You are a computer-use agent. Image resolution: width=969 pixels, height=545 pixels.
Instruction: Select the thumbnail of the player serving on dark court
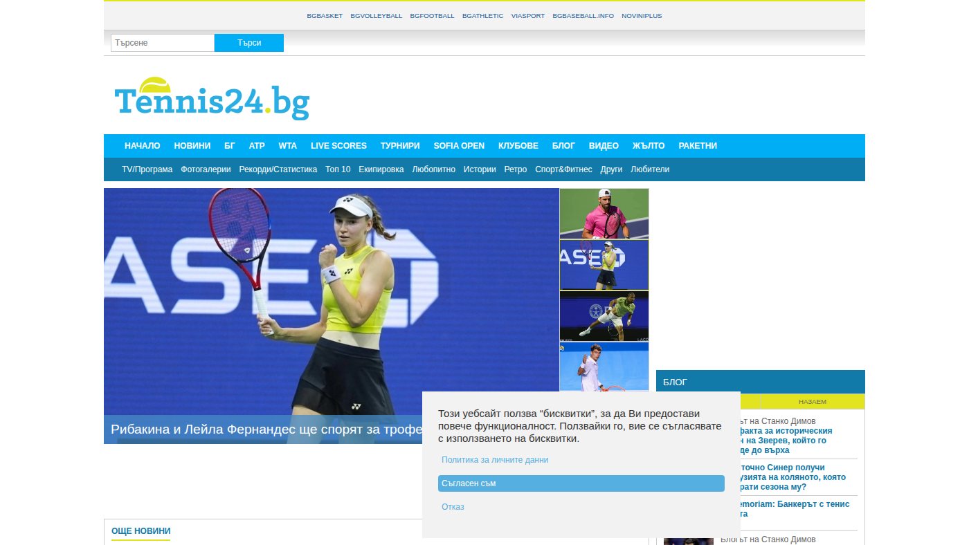tap(604, 316)
